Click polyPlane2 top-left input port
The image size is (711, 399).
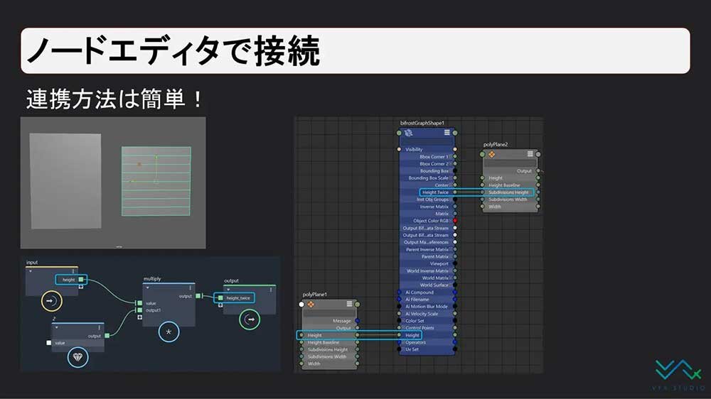coord(483,155)
